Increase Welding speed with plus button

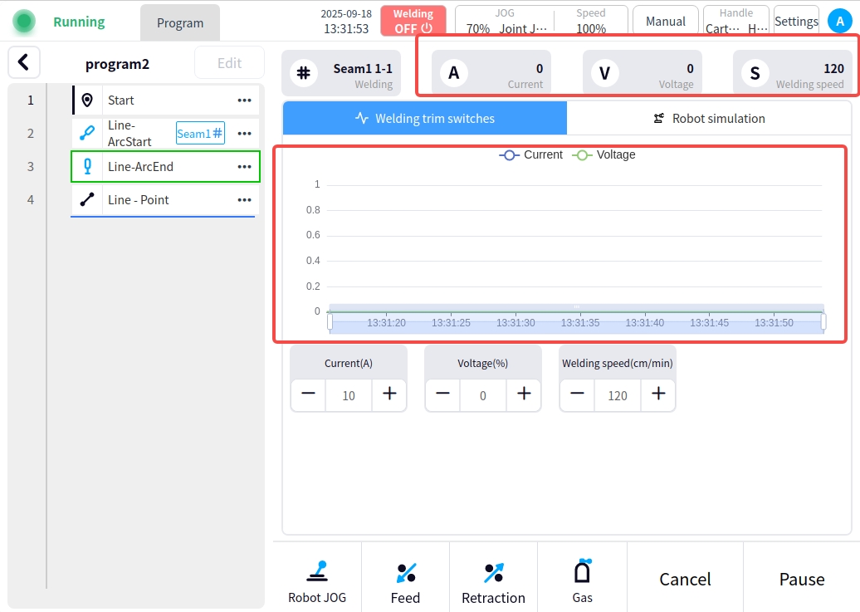coord(658,394)
